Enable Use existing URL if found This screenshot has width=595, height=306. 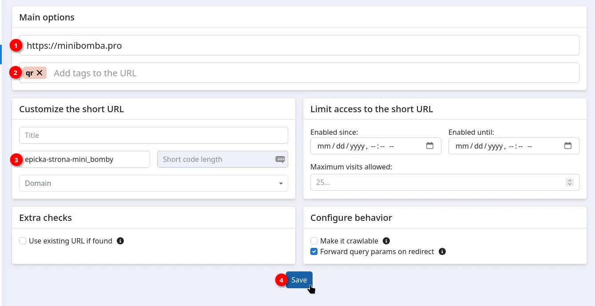[23, 241]
